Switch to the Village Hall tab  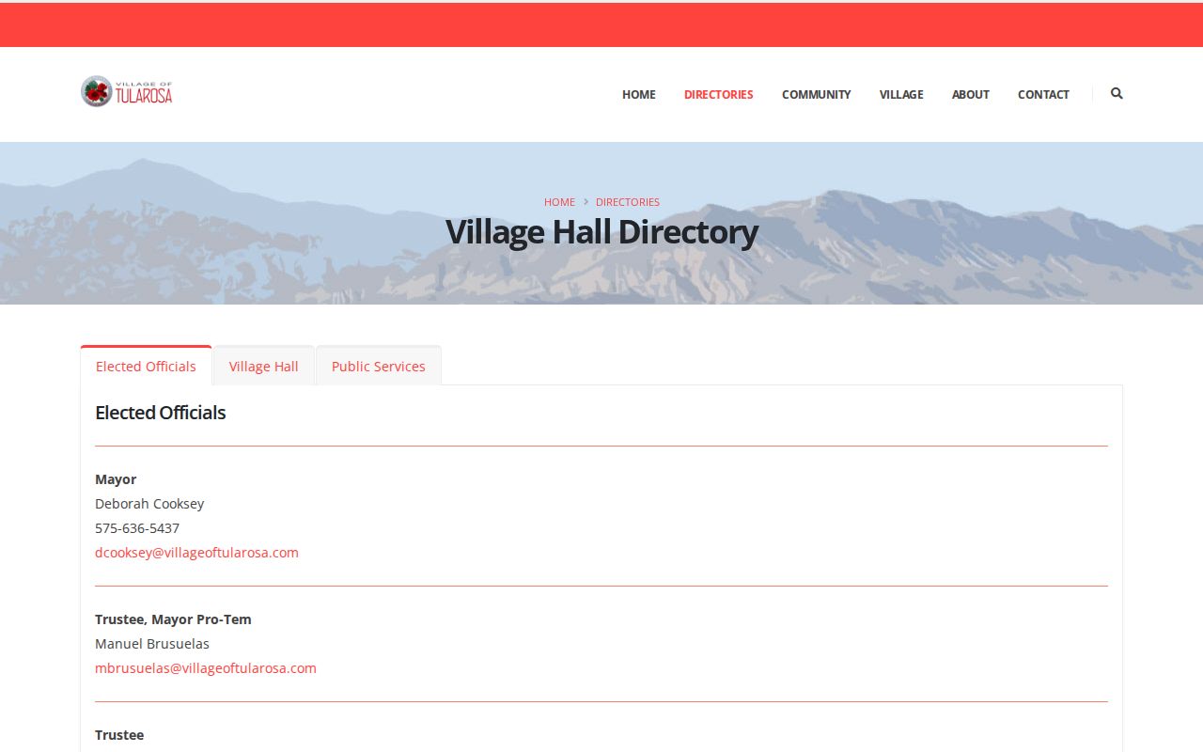[263, 366]
